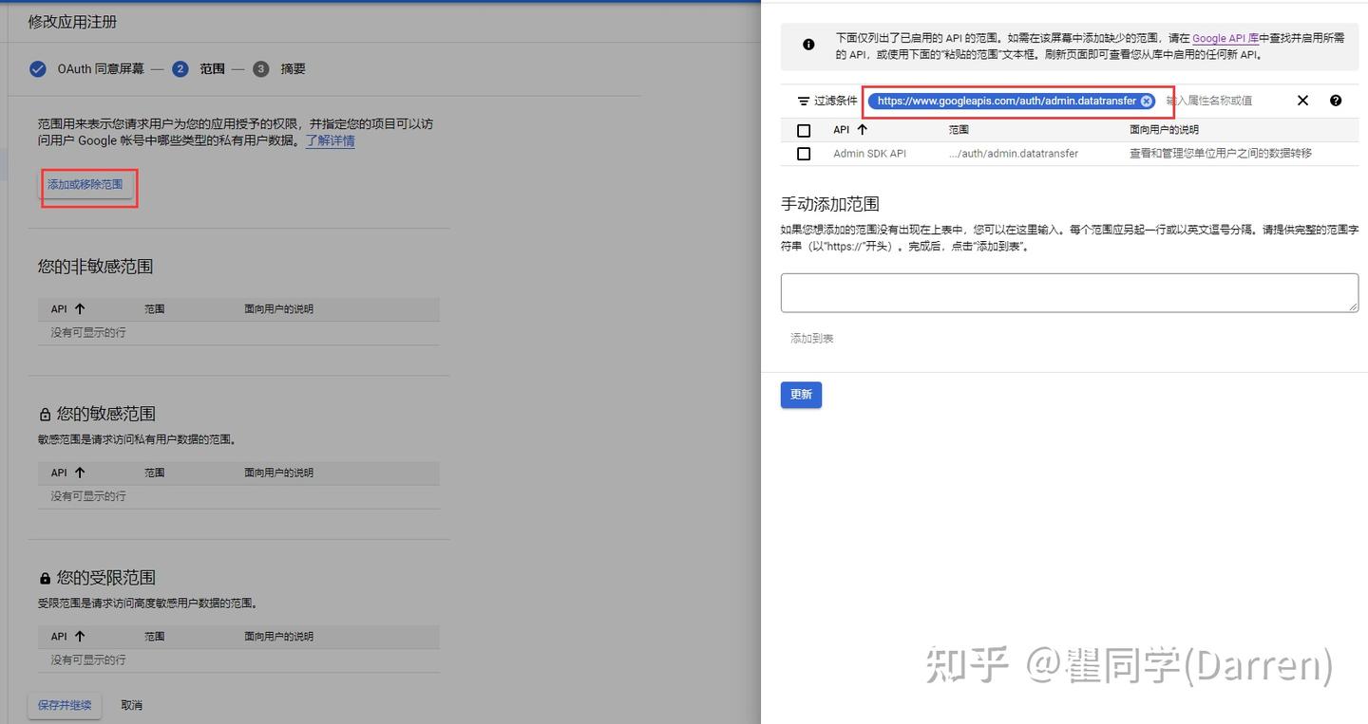The width and height of the screenshot is (1368, 724).
Task: Click the manual scopes text area
Action: 1070,292
